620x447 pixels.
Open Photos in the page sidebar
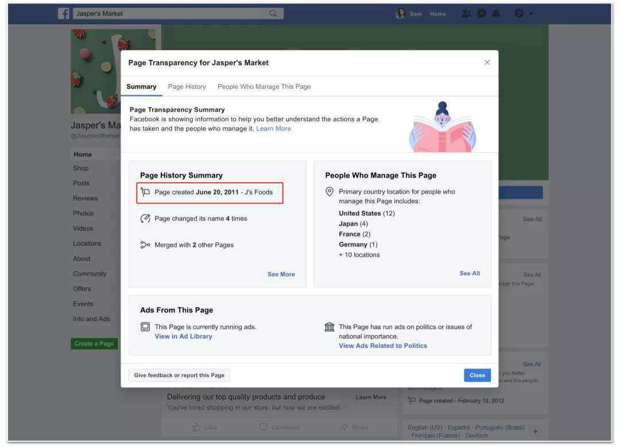[83, 213]
